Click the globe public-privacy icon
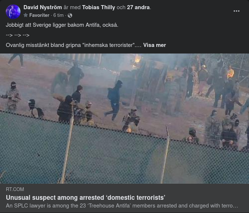 point(70,15)
